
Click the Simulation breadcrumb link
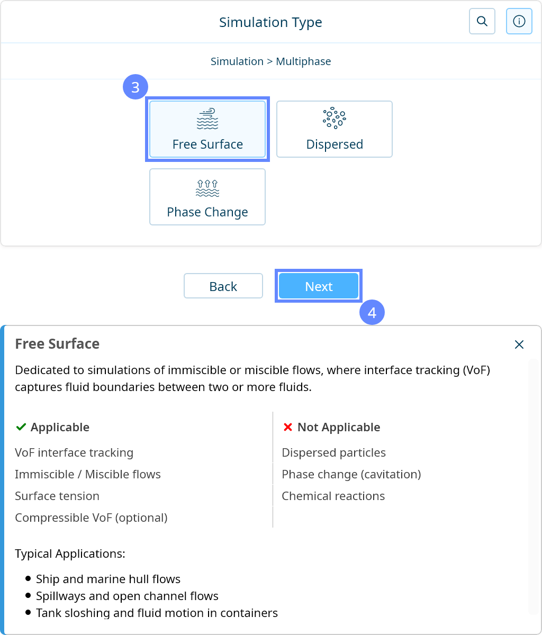click(x=237, y=61)
